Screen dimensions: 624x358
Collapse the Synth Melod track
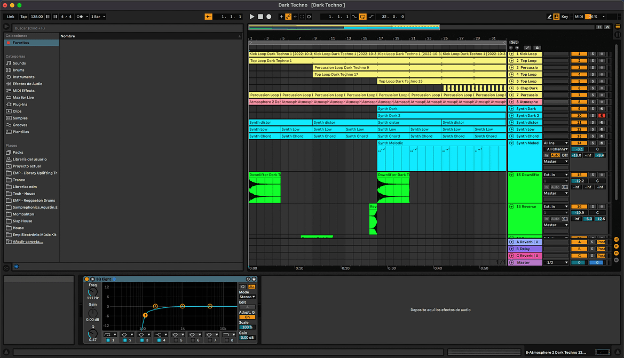point(511,143)
